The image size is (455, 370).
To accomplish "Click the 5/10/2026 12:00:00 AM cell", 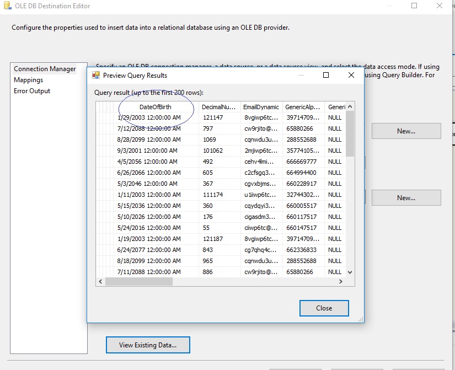I will [156, 217].
